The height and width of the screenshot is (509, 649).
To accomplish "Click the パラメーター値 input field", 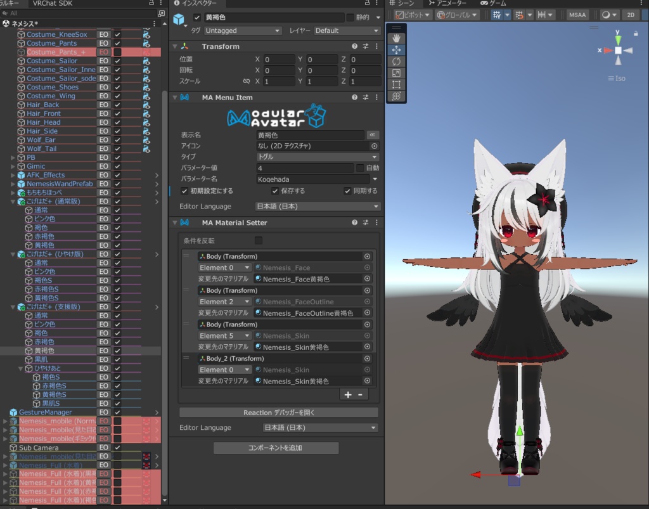I will point(304,168).
